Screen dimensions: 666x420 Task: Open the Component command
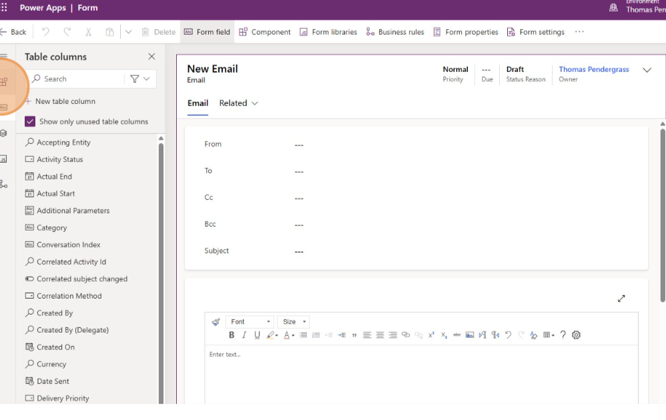click(x=265, y=32)
